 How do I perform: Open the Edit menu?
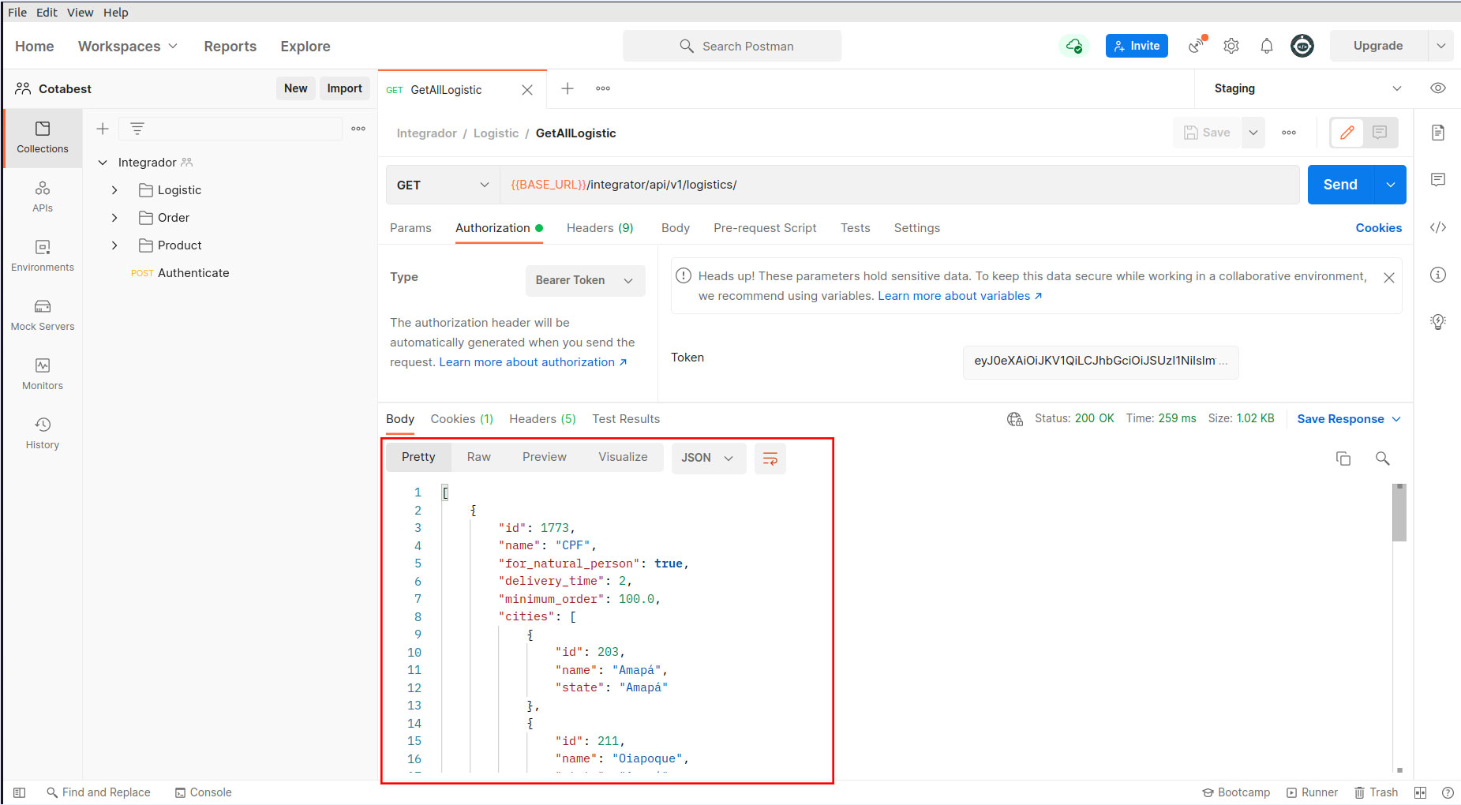(47, 13)
